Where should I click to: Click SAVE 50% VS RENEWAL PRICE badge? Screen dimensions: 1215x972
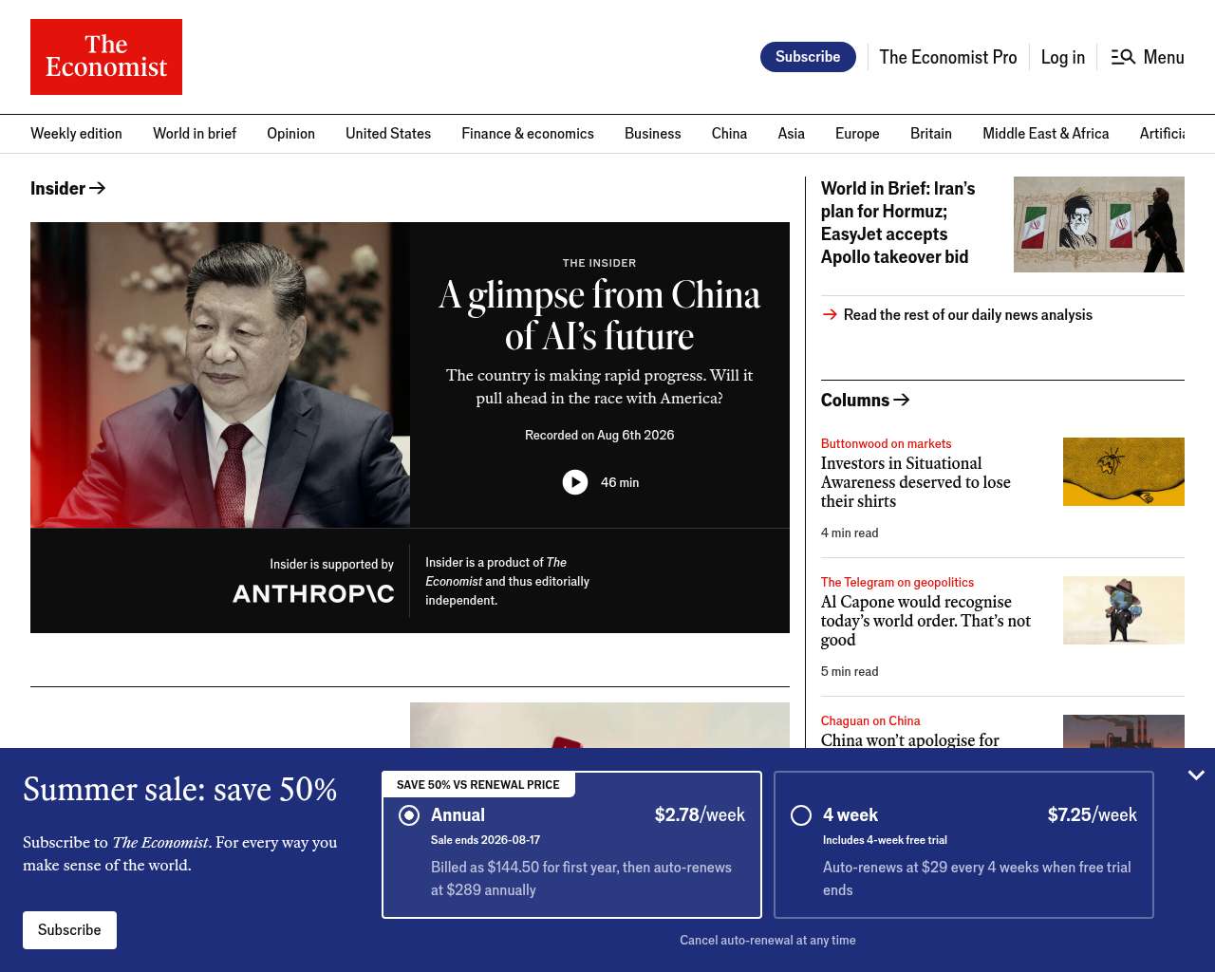[478, 784]
